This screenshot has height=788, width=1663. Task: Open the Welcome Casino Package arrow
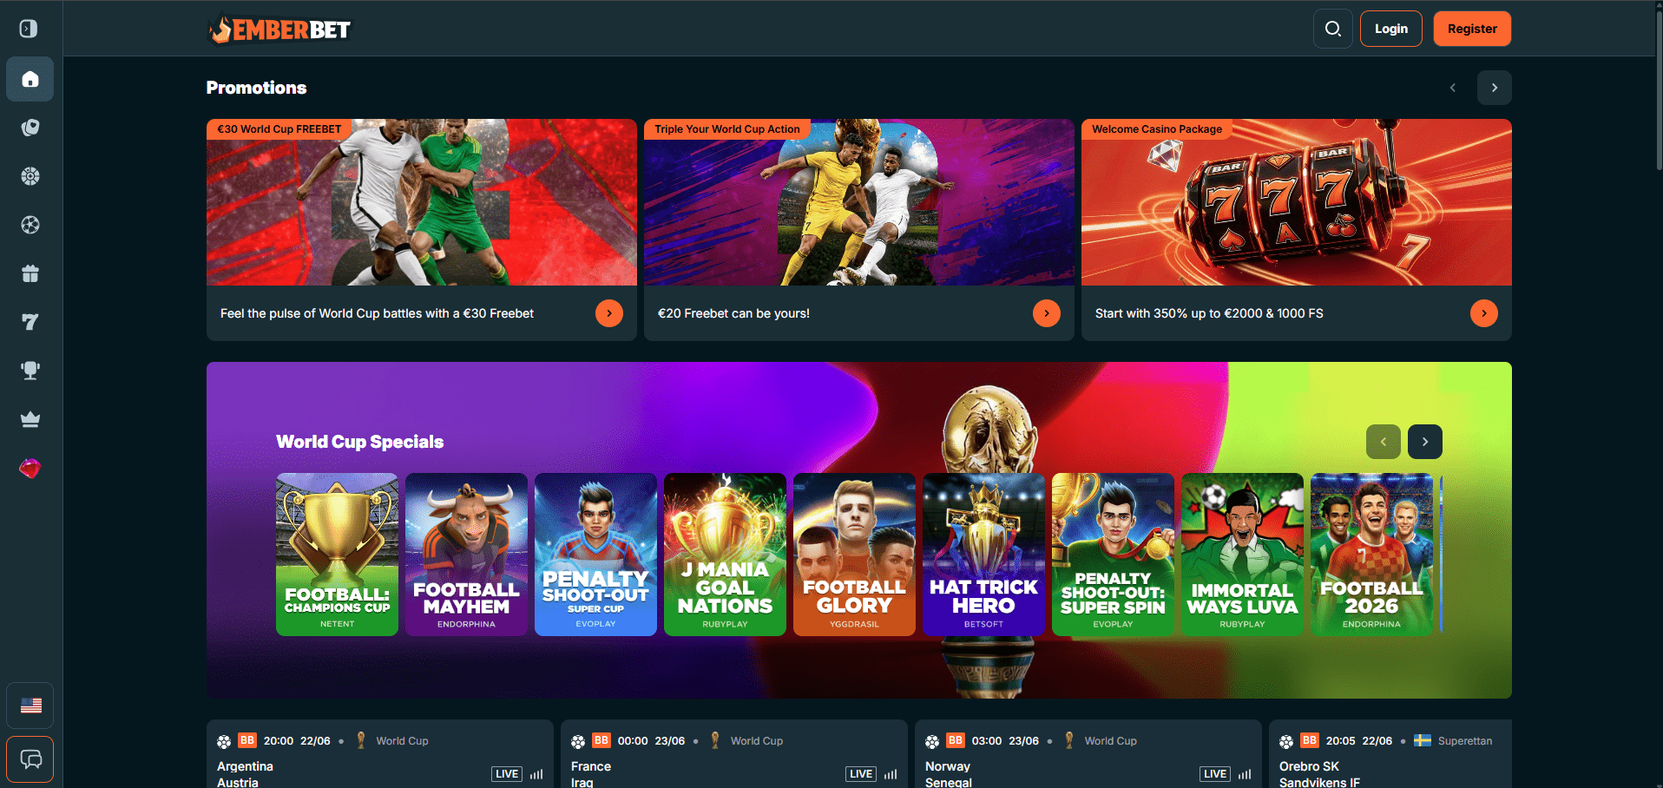click(x=1484, y=313)
